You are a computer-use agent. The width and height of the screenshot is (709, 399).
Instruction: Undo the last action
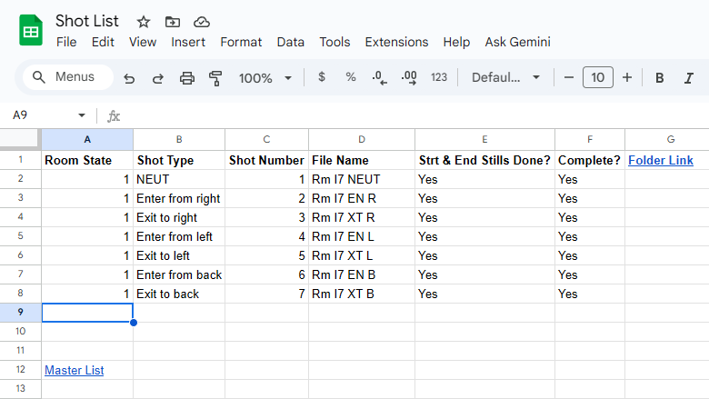tap(129, 78)
